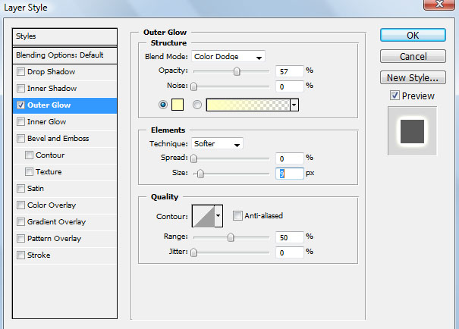This screenshot has width=459, height=329.
Task: Select the Satin style row label
Action: pos(36,188)
